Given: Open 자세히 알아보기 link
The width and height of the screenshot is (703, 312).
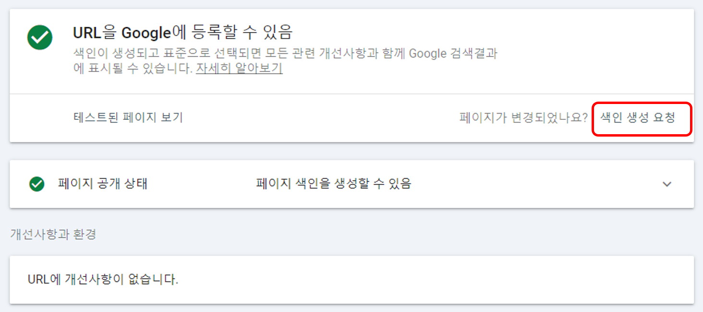Looking at the screenshot, I should [x=239, y=68].
